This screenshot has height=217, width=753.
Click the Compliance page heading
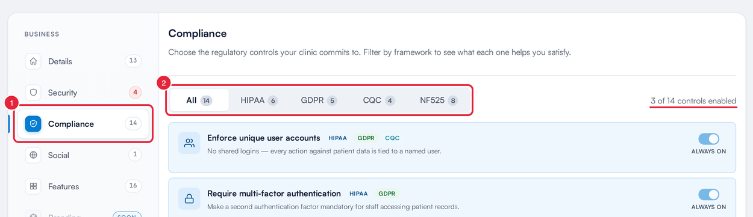(x=198, y=34)
